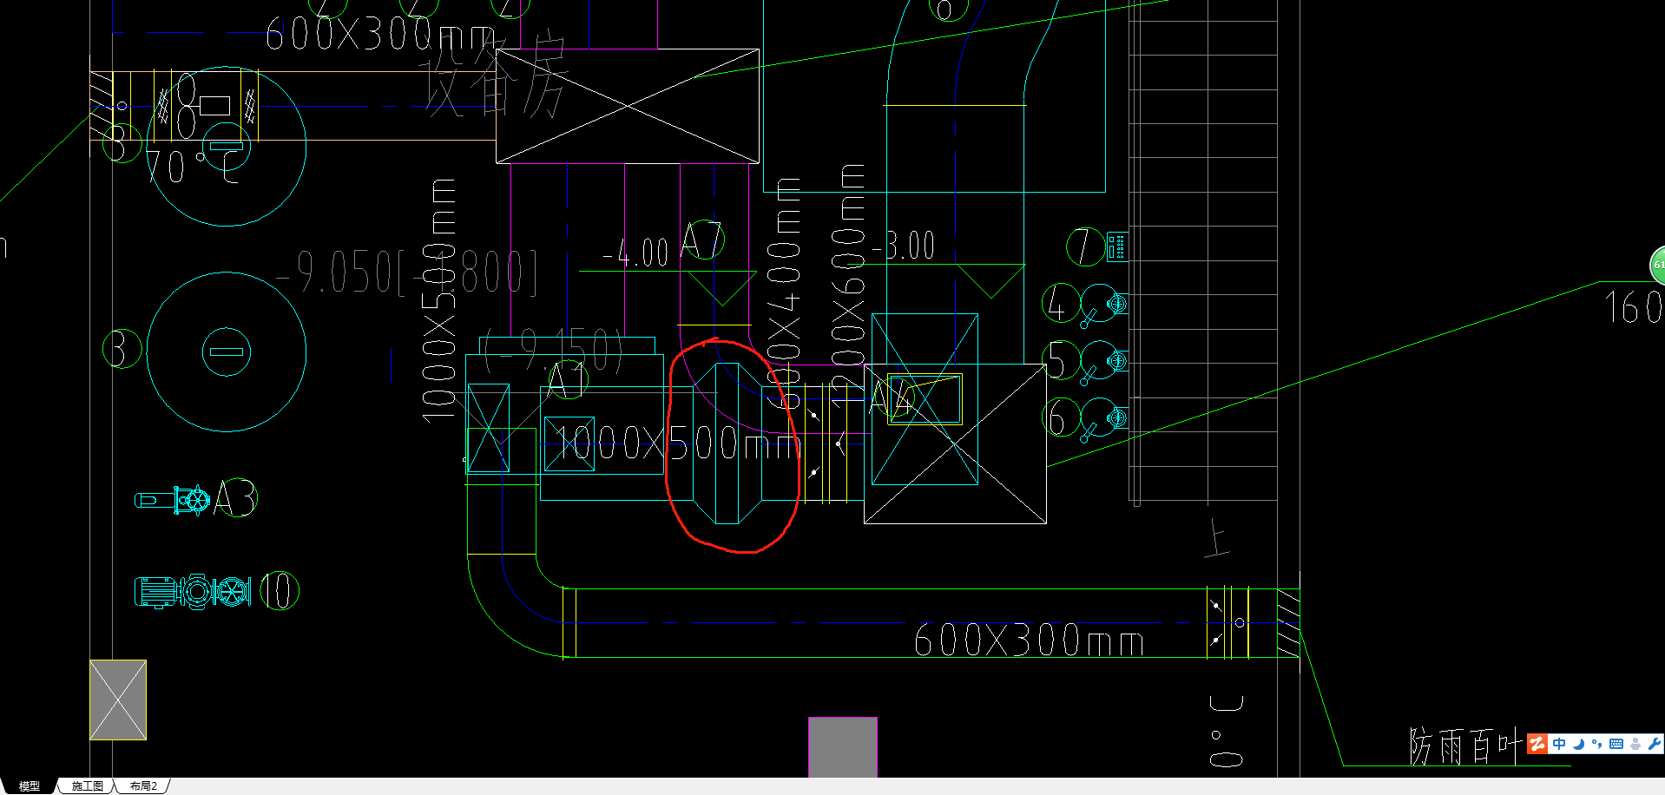This screenshot has height=795, width=1665.
Task: Select the -9.050[-8.800] elevation text
Action: pyautogui.click(x=406, y=273)
